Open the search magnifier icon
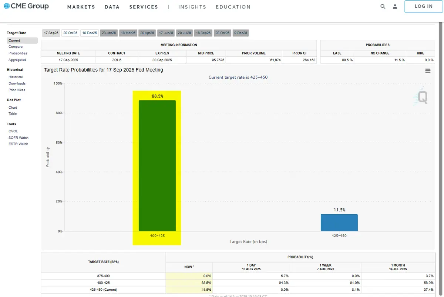 pos(383,6)
